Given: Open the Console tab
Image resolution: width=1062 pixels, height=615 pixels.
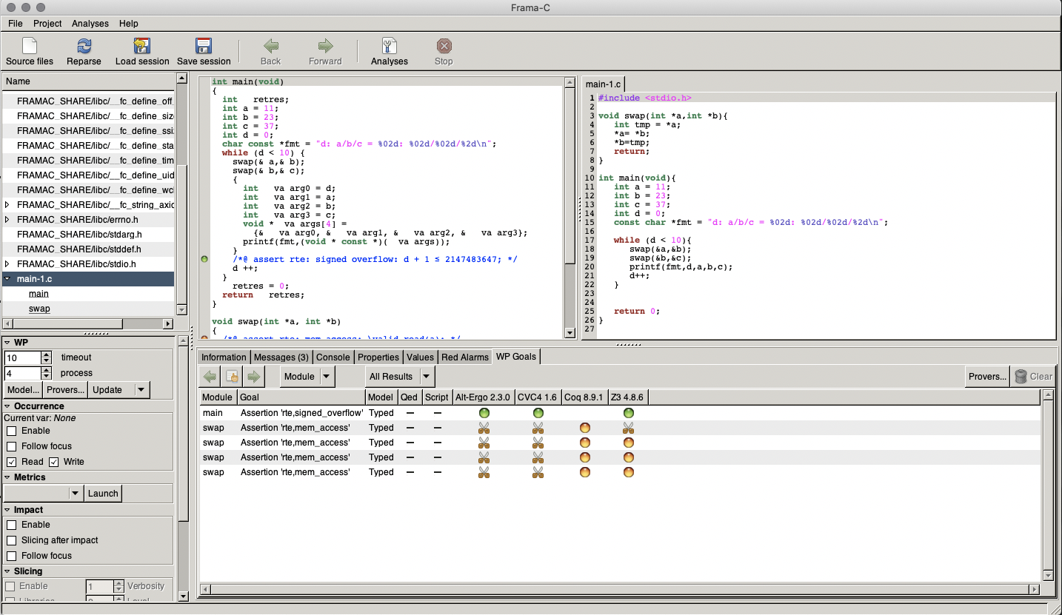Looking at the screenshot, I should (x=333, y=357).
